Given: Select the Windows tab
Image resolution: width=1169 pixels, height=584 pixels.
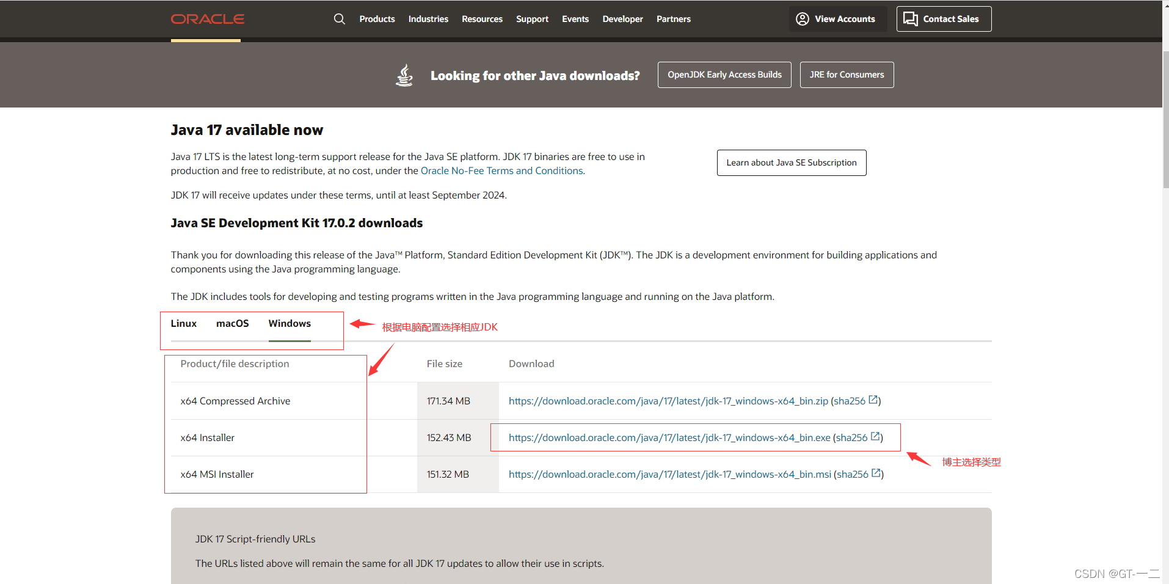Looking at the screenshot, I should click(290, 324).
